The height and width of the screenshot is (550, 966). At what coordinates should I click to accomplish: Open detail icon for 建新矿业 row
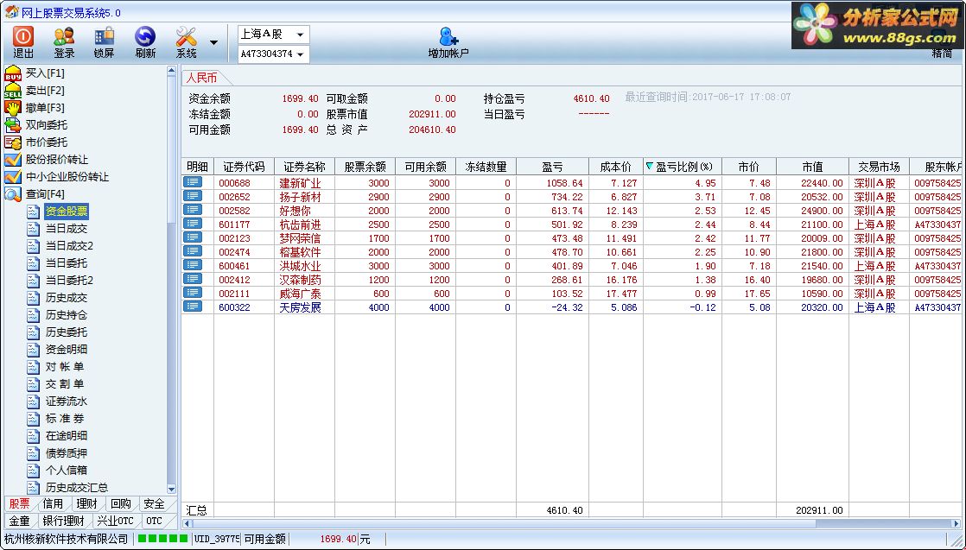192,181
